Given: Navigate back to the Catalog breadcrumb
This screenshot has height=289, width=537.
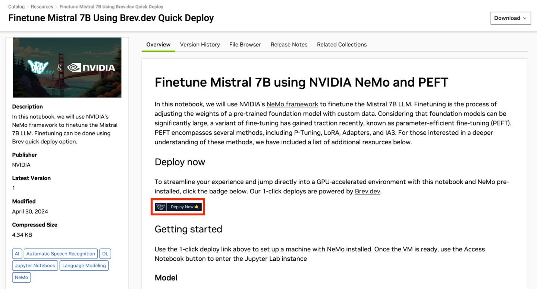Looking at the screenshot, I should tap(16, 6).
